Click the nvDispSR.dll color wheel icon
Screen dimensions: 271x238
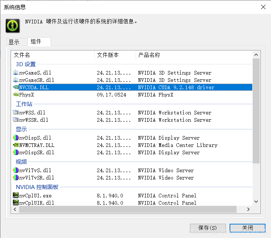click(15, 152)
